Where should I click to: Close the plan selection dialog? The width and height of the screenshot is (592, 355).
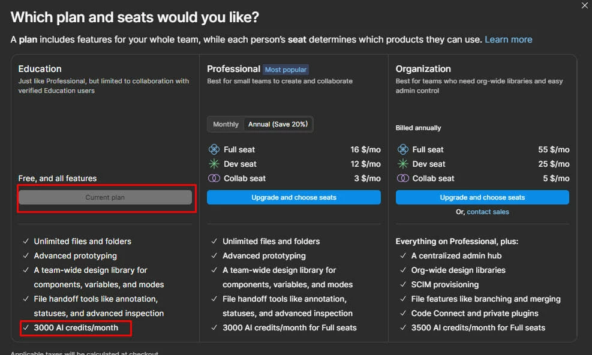(x=585, y=5)
